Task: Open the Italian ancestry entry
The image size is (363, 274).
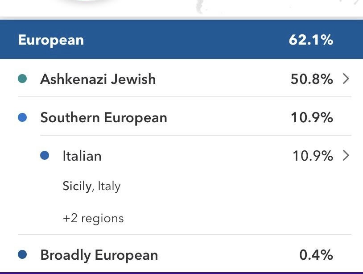Action: pos(82,156)
